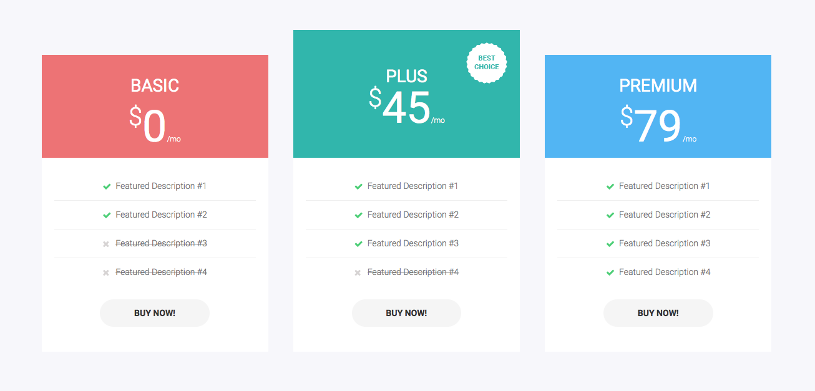Click gray X icon for Basic Description #4
Screen dimensions: 815x391
point(106,273)
